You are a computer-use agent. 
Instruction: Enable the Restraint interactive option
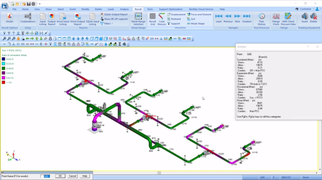tap(174, 19)
